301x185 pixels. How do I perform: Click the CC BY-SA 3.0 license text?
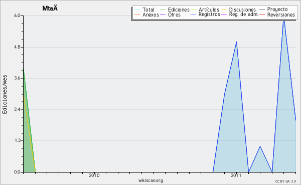coord(285,181)
